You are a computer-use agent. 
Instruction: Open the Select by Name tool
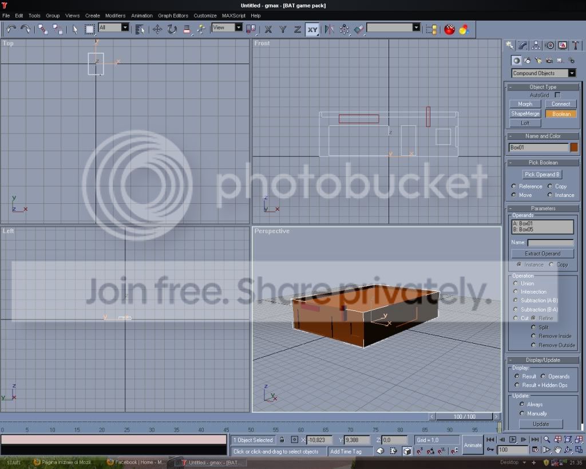pos(140,29)
